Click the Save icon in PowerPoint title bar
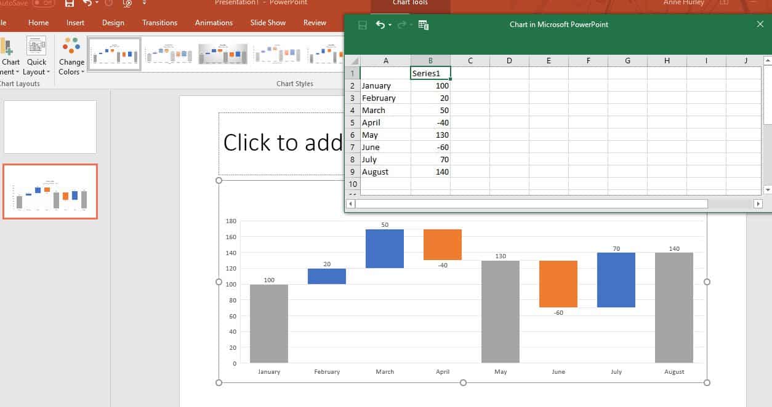The width and height of the screenshot is (772, 407). pyautogui.click(x=70, y=4)
